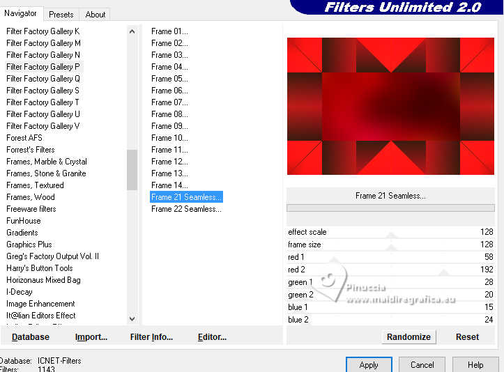The image size is (504, 372).
Task: Click Randomize button
Action: tap(408, 337)
